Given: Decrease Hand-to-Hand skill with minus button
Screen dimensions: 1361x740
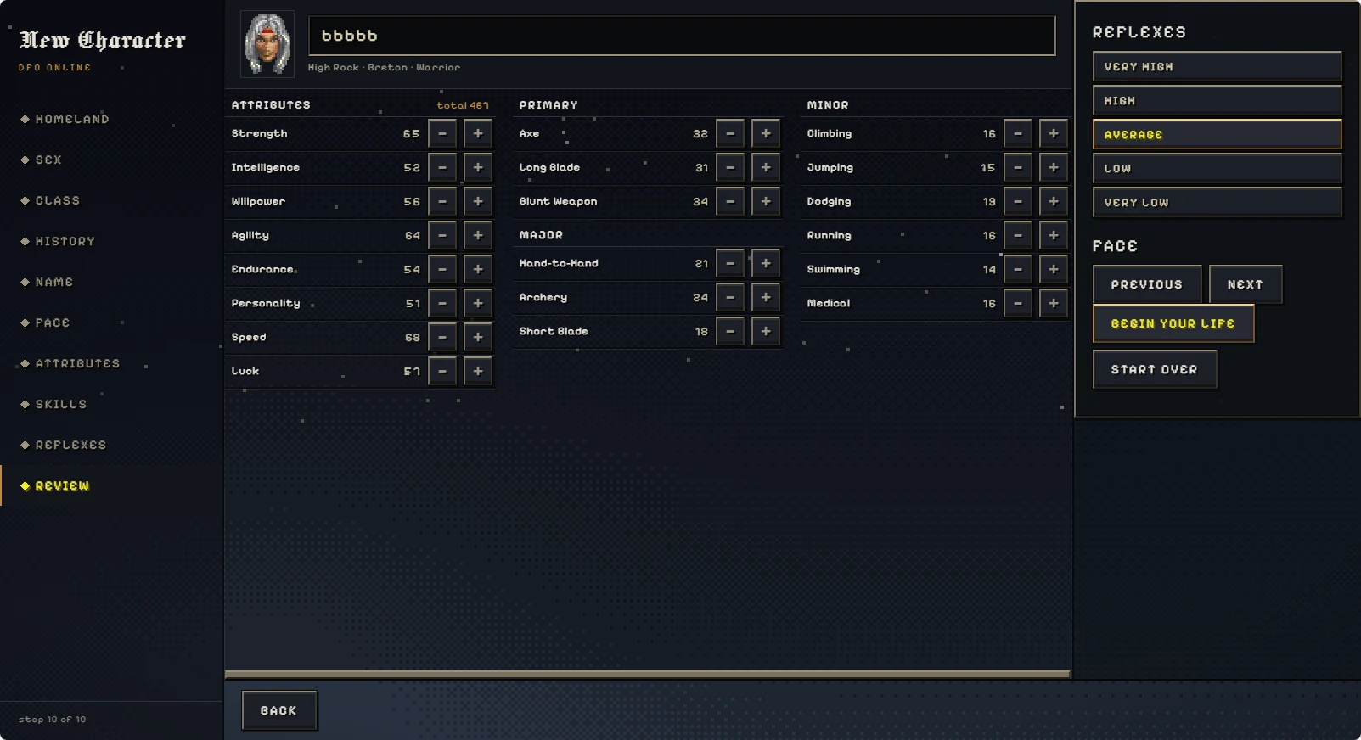Looking at the screenshot, I should (x=730, y=263).
